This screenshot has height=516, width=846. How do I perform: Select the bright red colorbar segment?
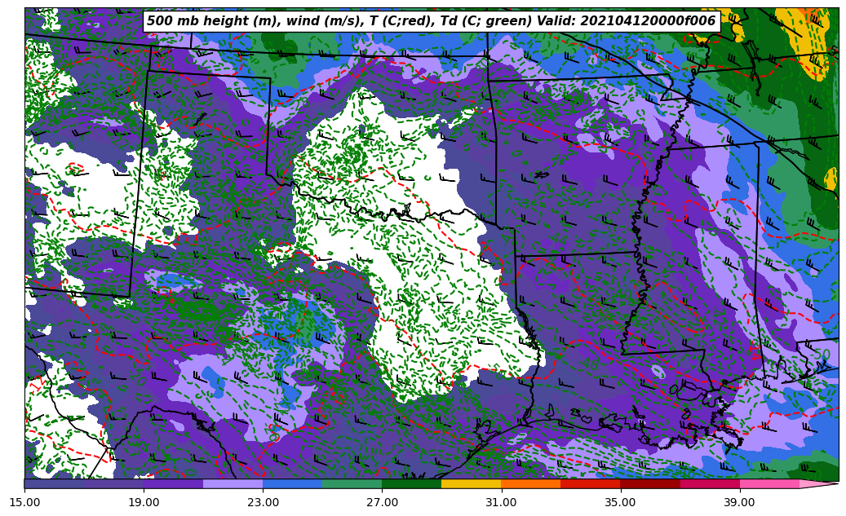coord(590,483)
